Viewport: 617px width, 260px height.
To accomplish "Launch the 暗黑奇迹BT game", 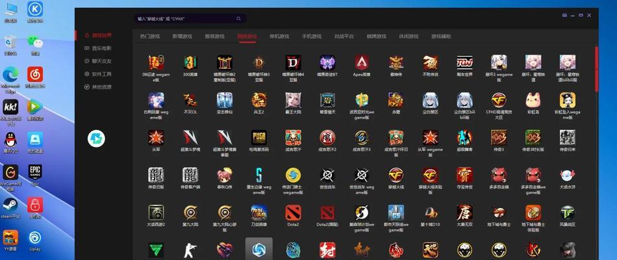I will [x=327, y=62].
